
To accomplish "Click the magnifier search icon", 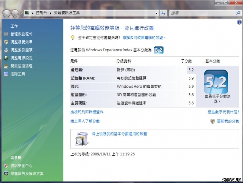I will point(238,13).
